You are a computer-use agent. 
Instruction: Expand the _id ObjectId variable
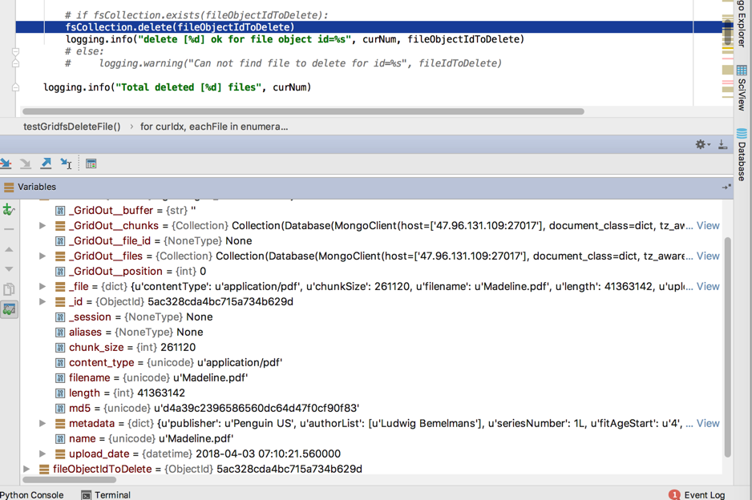42,301
